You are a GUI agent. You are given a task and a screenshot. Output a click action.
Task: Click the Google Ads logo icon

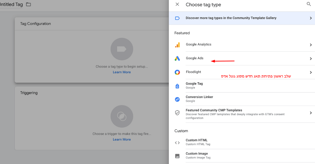pyautogui.click(x=177, y=58)
